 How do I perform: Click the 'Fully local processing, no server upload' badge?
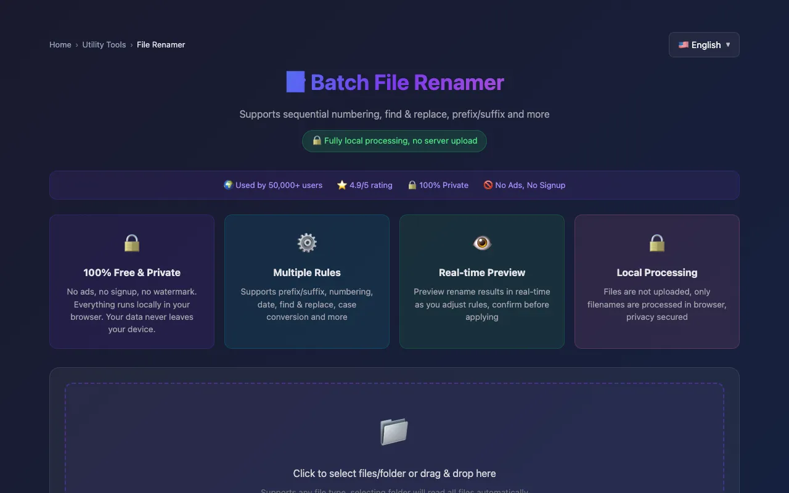[x=394, y=141]
